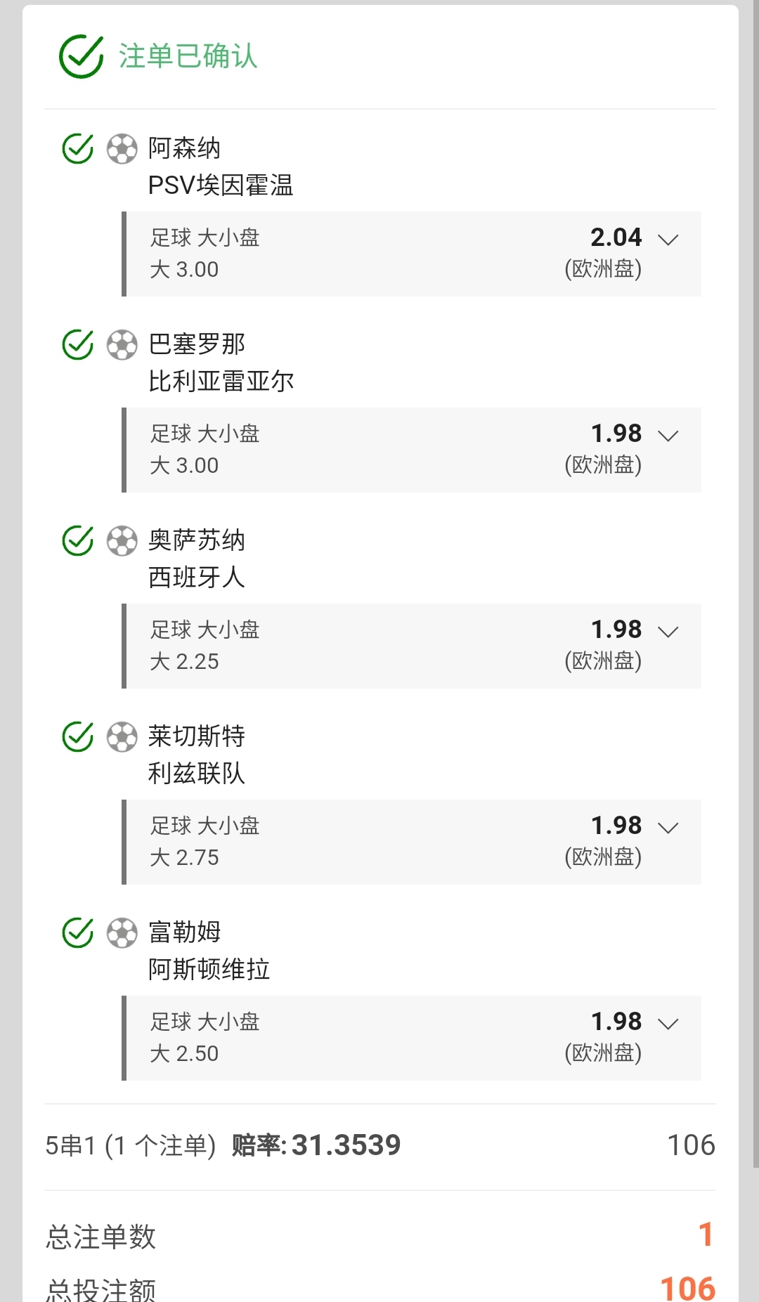Viewport: 759px width, 1302px height.
Task: Select the 5串1 parlay summary row
Action: tap(379, 1145)
